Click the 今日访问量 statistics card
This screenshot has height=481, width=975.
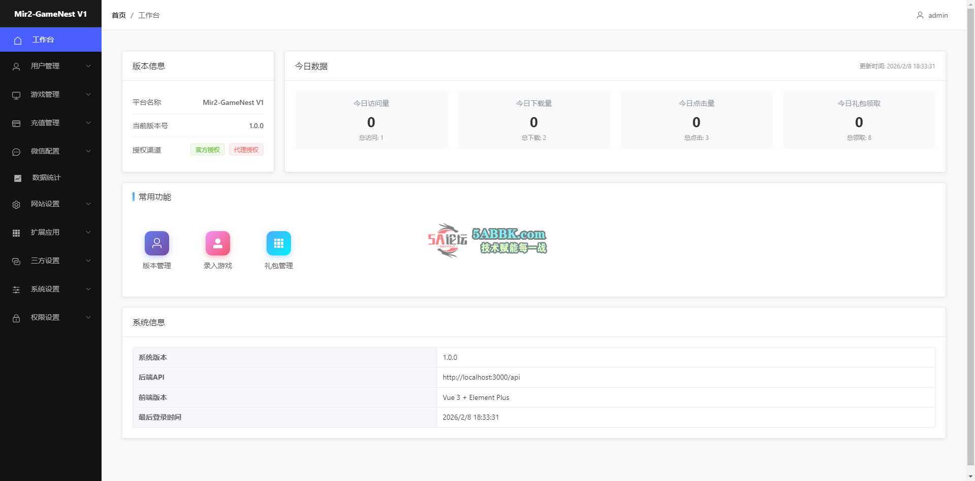[371, 120]
